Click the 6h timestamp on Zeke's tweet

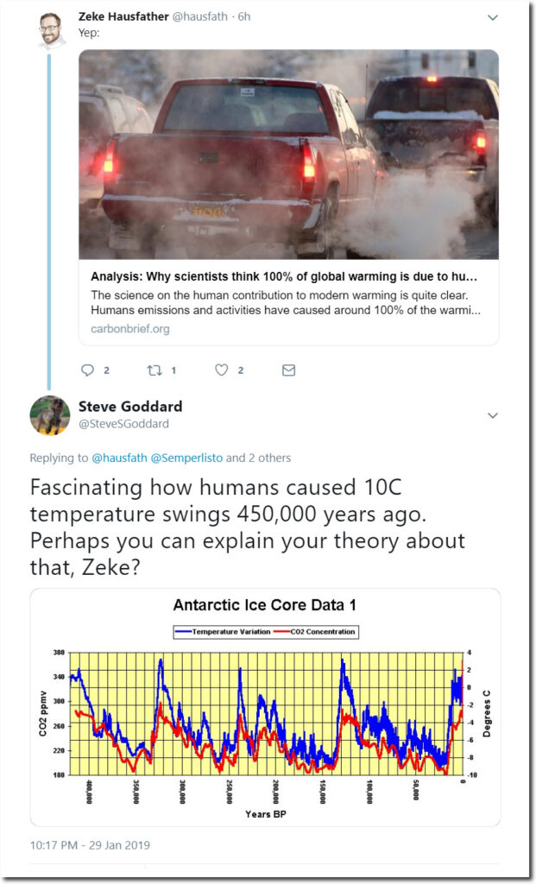[x=244, y=16]
